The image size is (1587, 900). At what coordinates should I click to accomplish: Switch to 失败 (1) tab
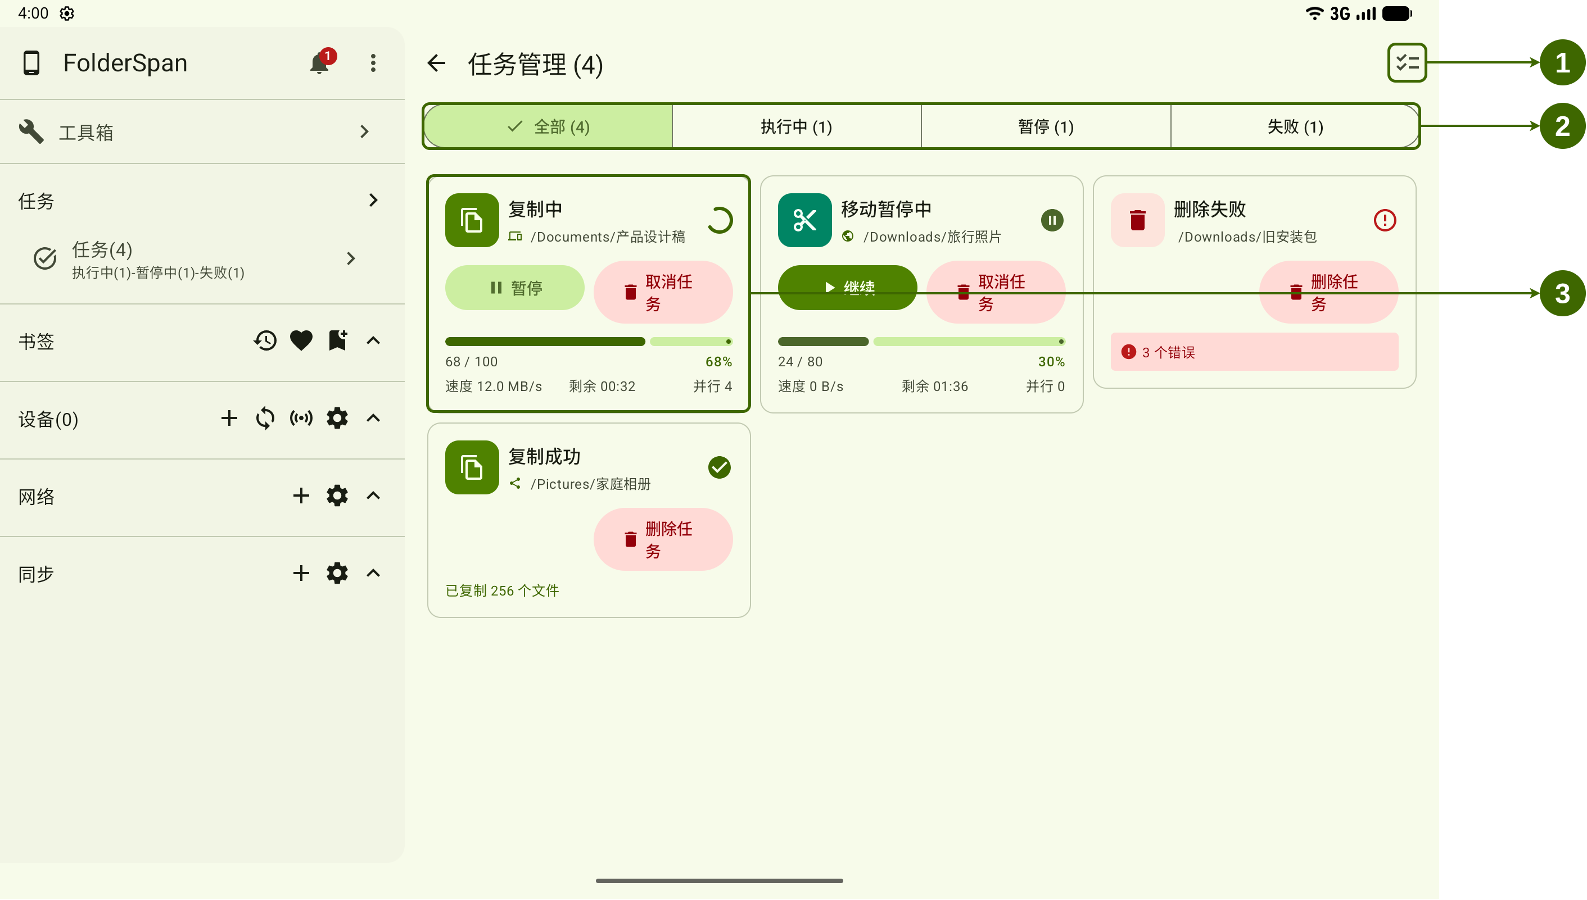[1295, 127]
